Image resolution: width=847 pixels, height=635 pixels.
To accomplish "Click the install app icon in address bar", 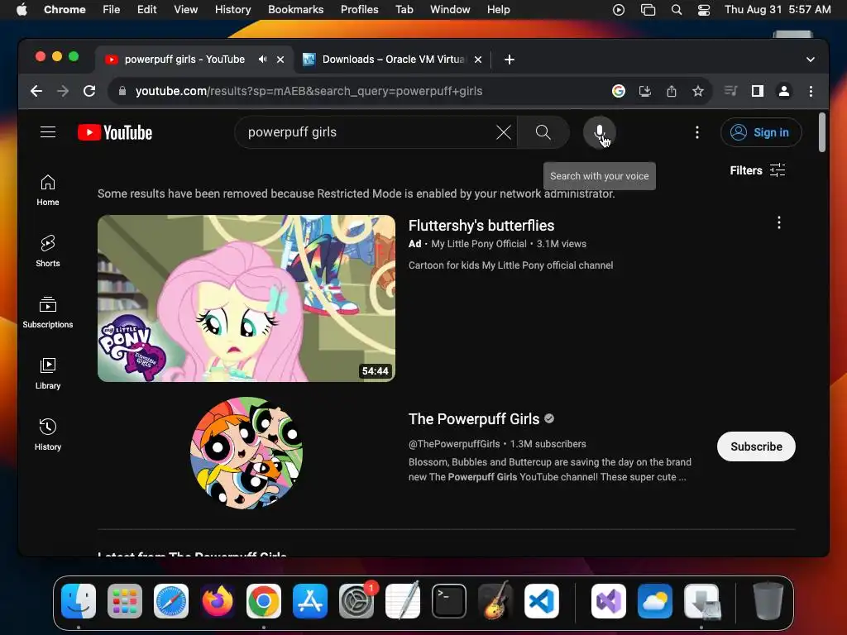I will 644,91.
